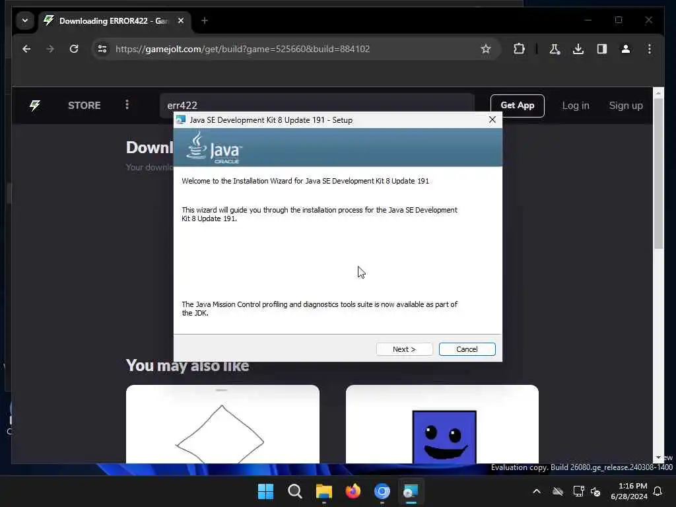Switch to Java installer in taskbar
This screenshot has height=507, width=676.
pos(411,491)
